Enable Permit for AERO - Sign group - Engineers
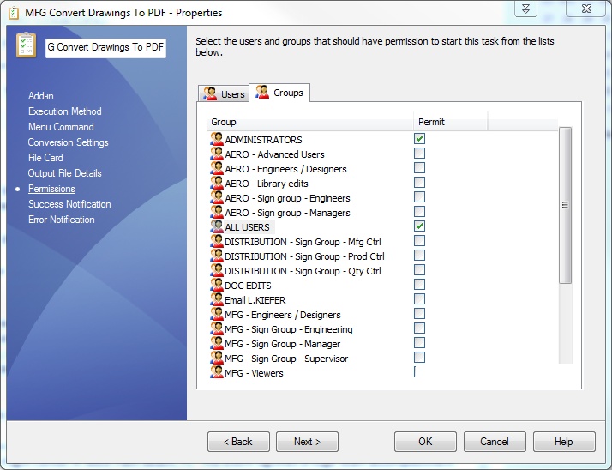The image size is (612, 470). coord(420,197)
